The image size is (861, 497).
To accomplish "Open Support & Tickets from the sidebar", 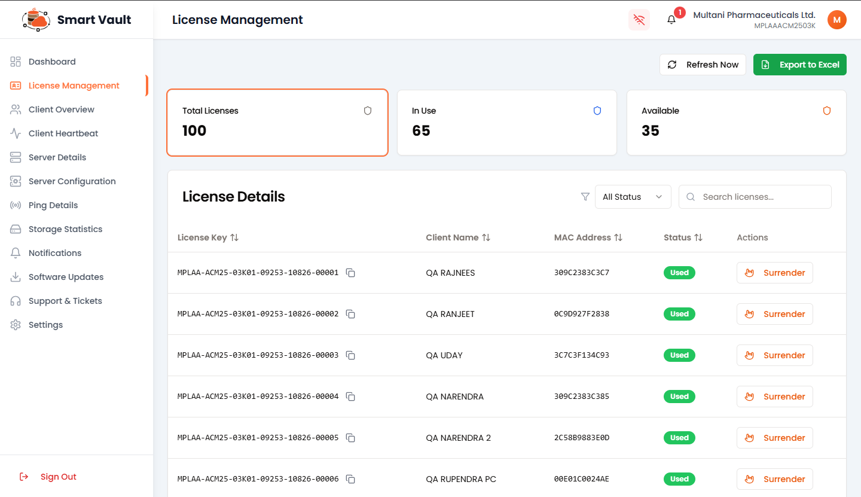I will coord(65,300).
